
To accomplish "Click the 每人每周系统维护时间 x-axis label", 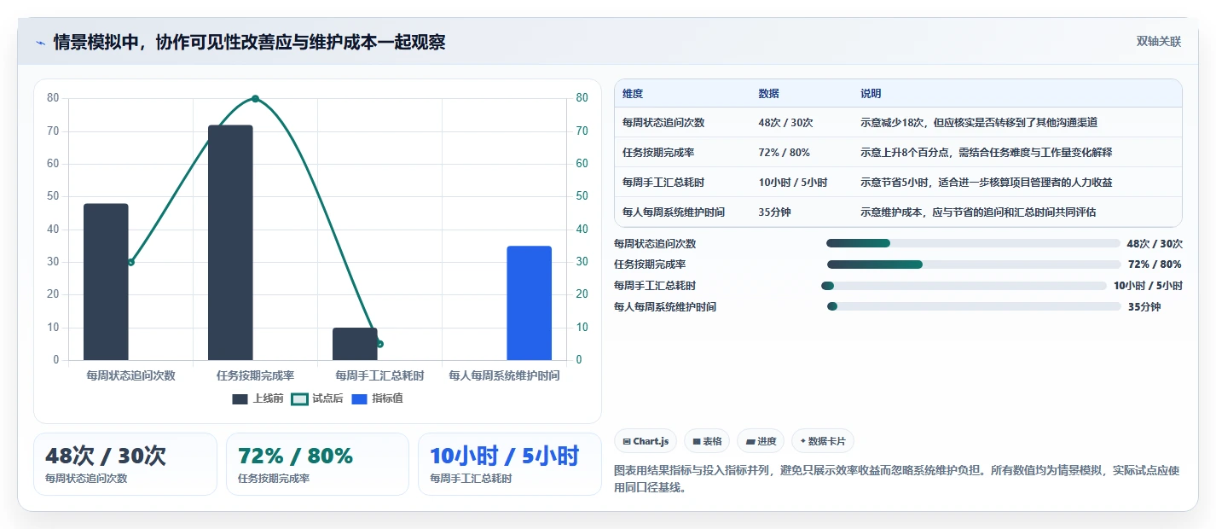I will pos(504,375).
